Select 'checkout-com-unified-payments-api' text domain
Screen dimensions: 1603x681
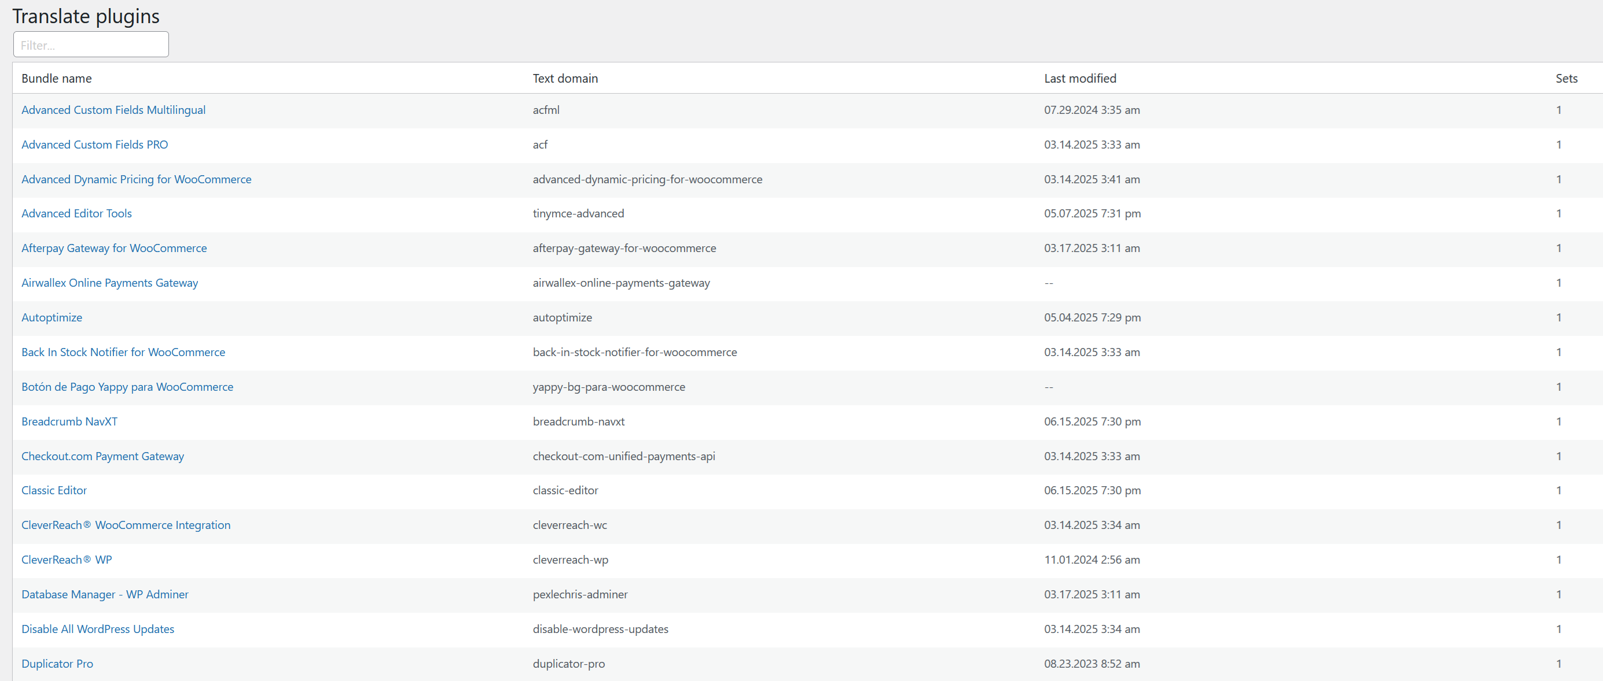pos(623,457)
